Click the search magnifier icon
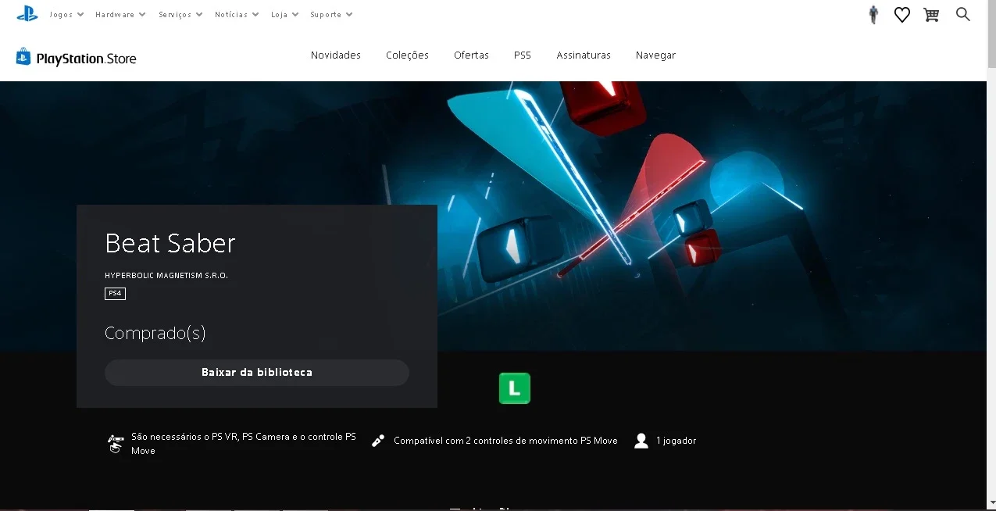 (x=963, y=14)
